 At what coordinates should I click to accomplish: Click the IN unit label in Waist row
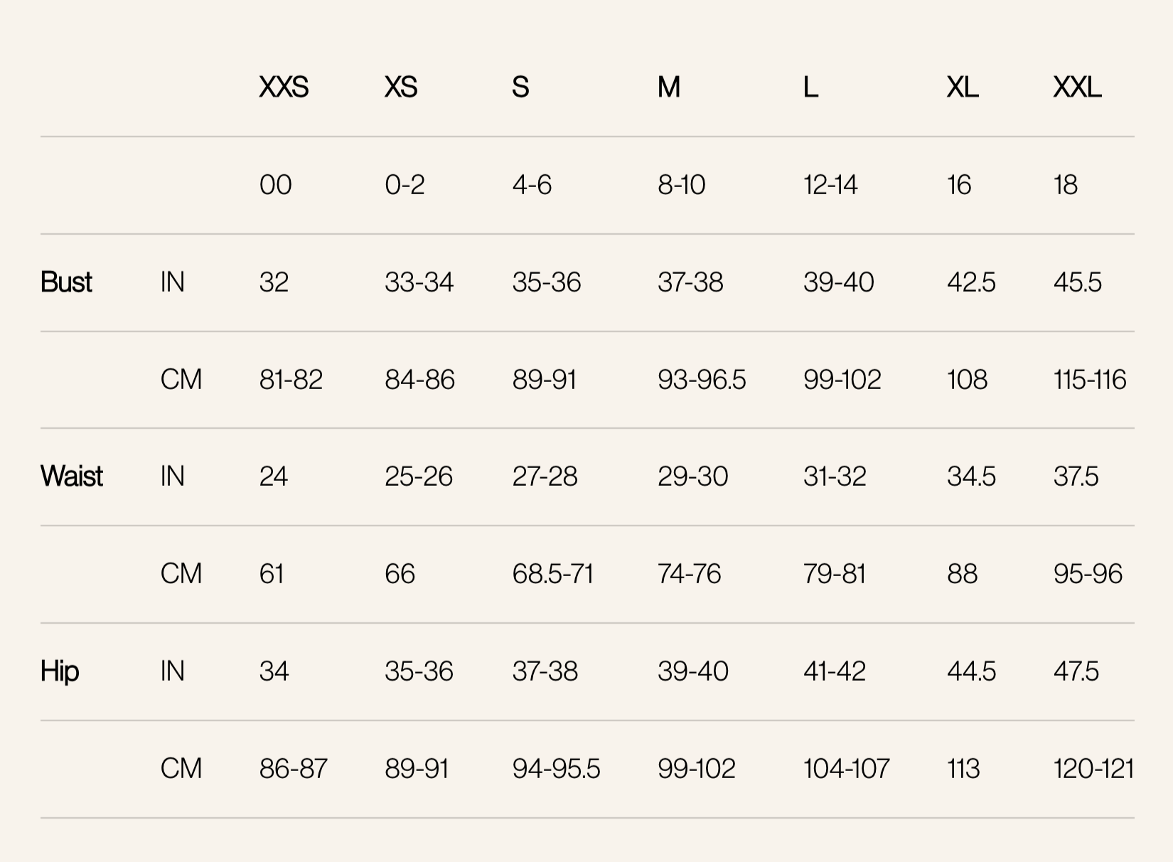pyautogui.click(x=173, y=477)
